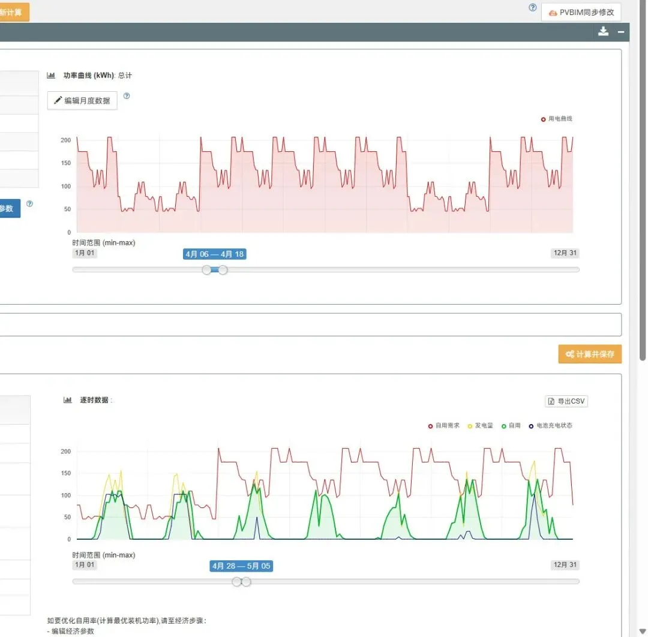Click bar chart icon beside 功率曲线
This screenshot has width=648, height=637.
51,75
